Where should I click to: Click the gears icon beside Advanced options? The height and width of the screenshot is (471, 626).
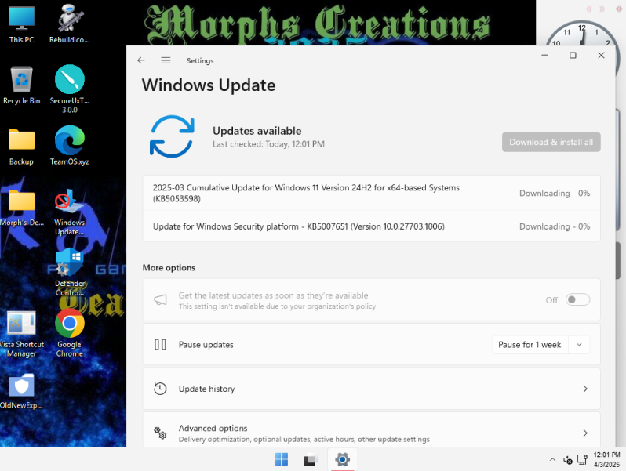[x=160, y=433]
